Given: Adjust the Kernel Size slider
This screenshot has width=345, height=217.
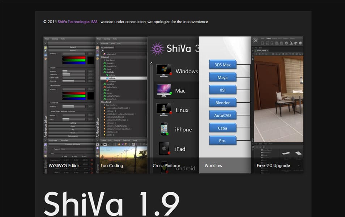Looking at the screenshot, I should click(x=74, y=78).
